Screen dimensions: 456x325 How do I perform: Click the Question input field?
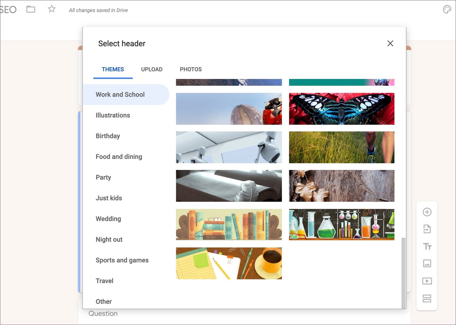coord(103,314)
